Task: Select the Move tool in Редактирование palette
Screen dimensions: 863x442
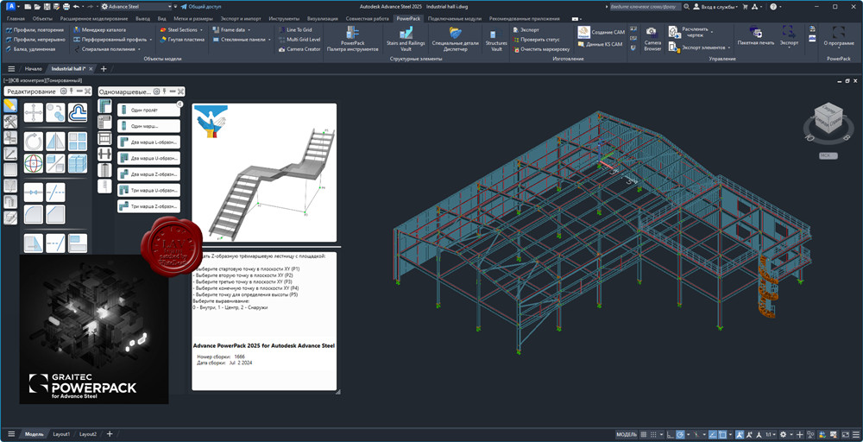Action: tap(34, 113)
